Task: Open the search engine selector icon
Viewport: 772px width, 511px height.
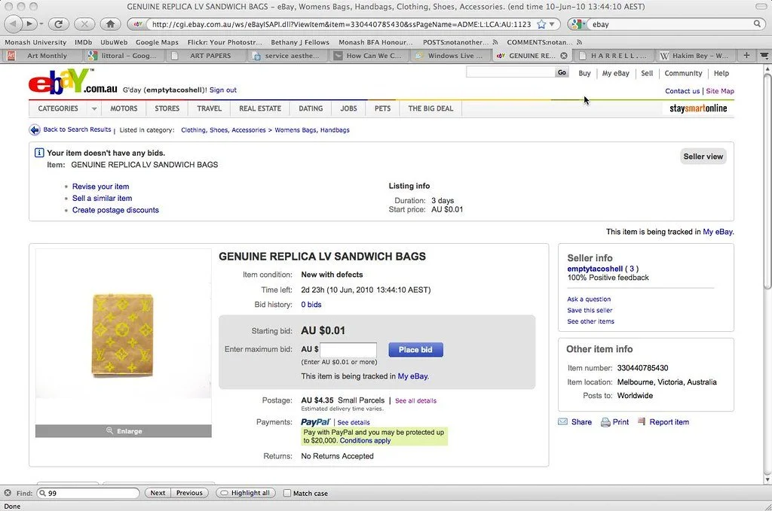Action: pyautogui.click(x=577, y=24)
